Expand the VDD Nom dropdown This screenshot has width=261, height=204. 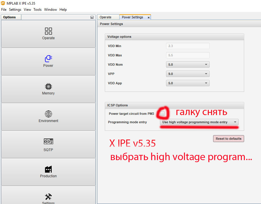coord(188,65)
